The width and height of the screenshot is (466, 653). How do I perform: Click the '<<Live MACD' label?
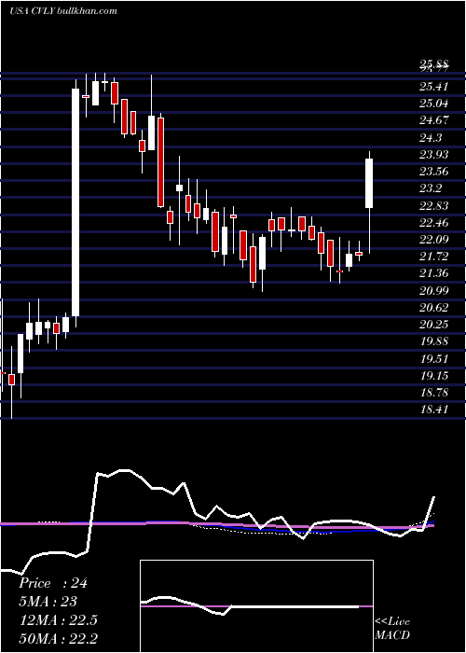392,629
